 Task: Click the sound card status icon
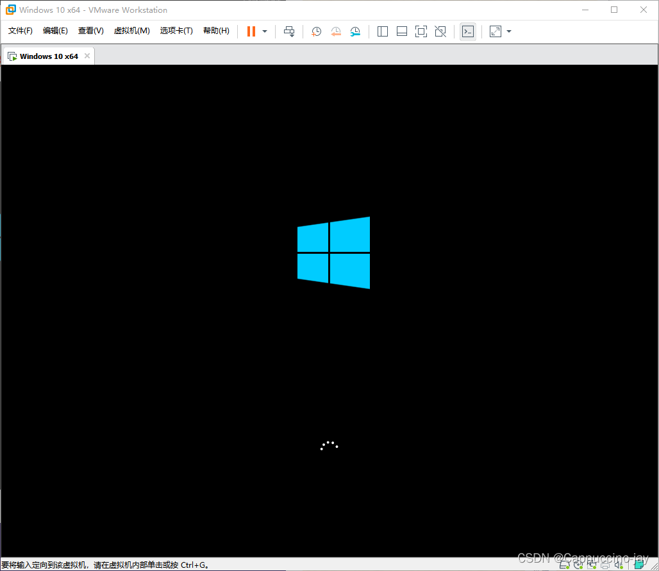coord(619,565)
